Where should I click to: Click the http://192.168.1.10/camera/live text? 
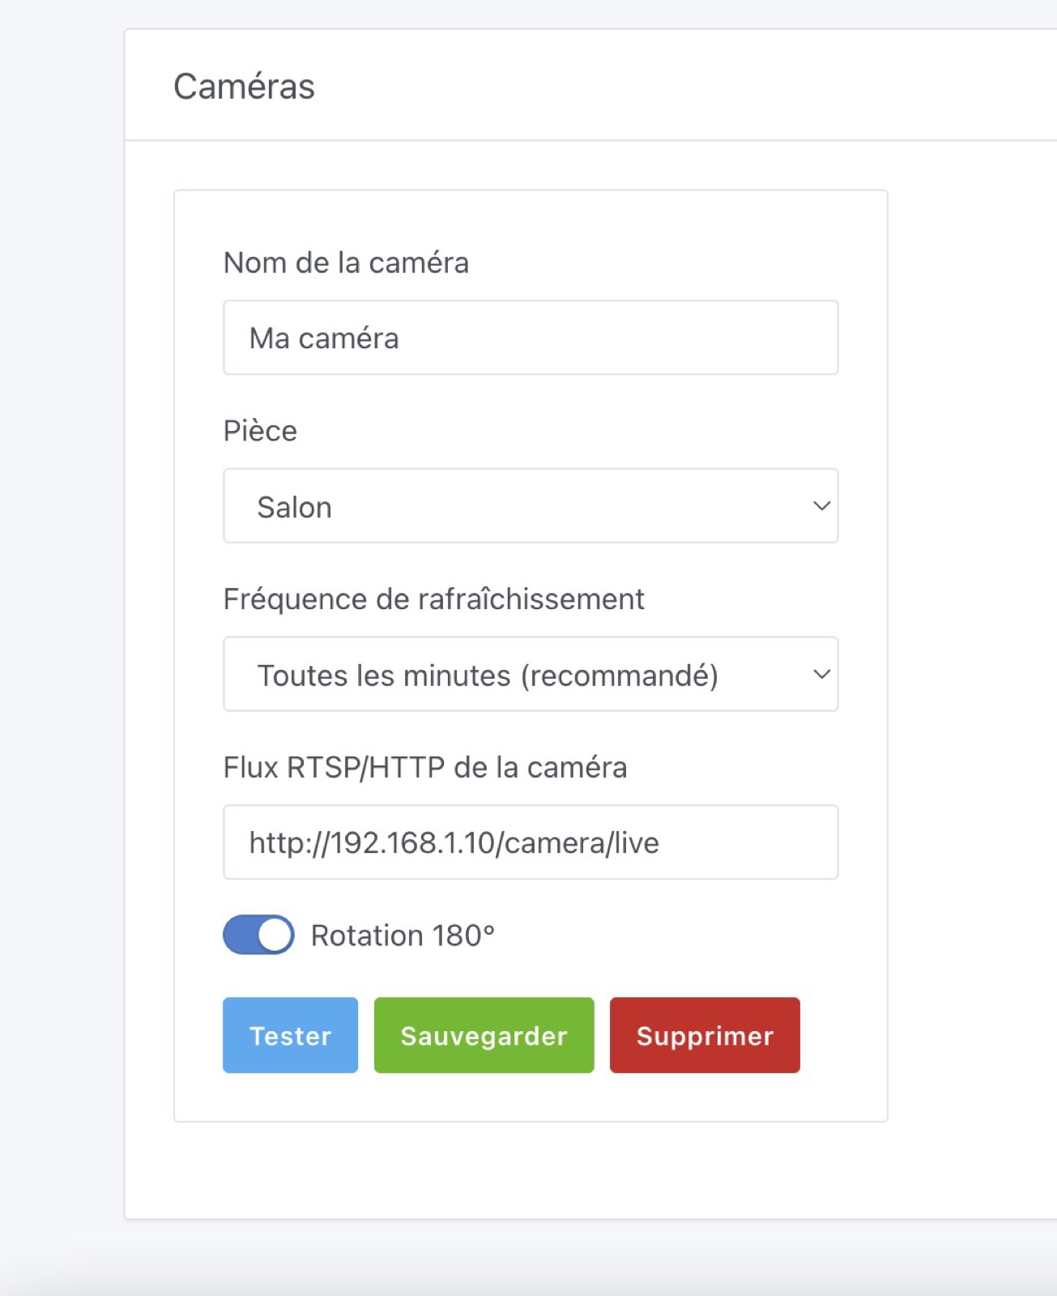(x=454, y=843)
